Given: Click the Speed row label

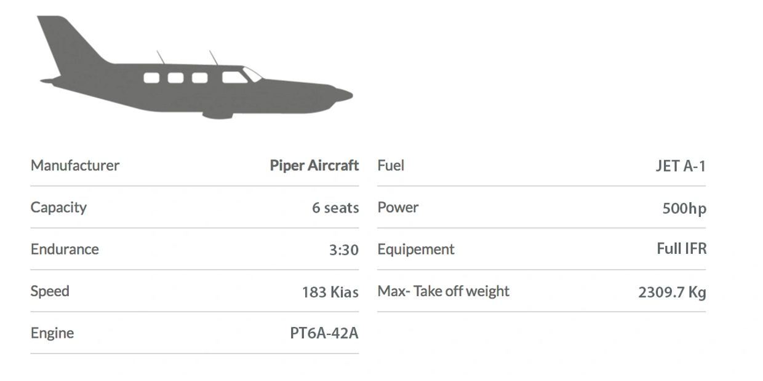Looking at the screenshot, I should [x=50, y=291].
